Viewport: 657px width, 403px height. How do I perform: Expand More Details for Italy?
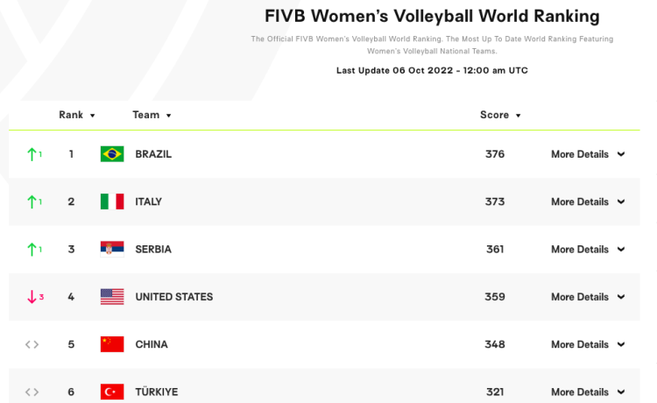pyautogui.click(x=588, y=201)
